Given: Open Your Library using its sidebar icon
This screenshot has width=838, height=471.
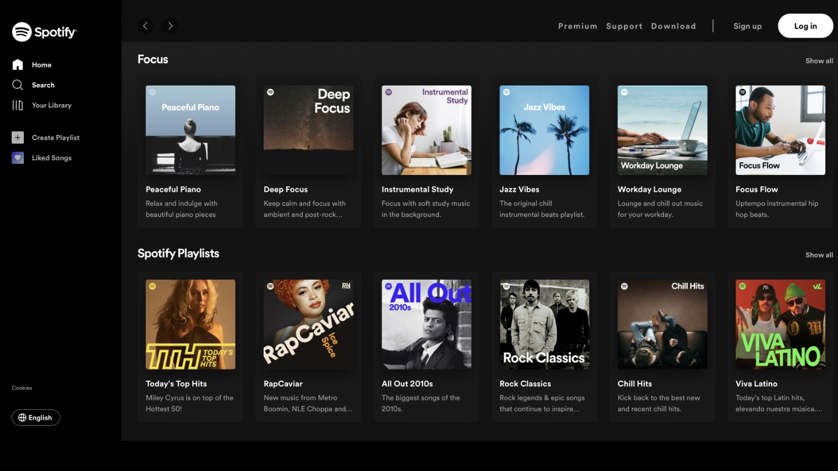Looking at the screenshot, I should [17, 105].
